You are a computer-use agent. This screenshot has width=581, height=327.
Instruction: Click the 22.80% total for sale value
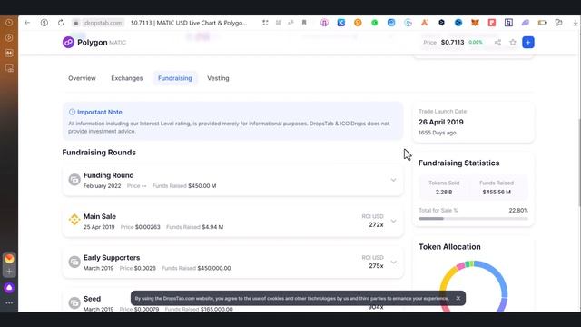[x=518, y=210]
